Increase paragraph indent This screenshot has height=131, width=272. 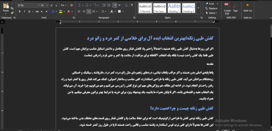pyautogui.click(x=109, y=5)
